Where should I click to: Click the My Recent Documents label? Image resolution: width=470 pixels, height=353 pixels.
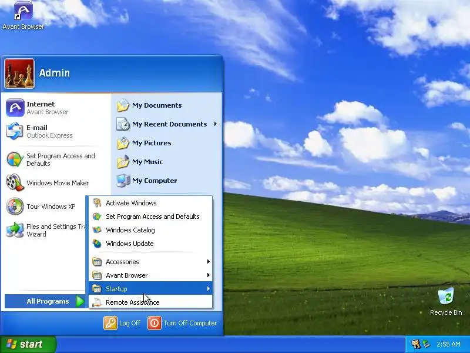pyautogui.click(x=170, y=124)
